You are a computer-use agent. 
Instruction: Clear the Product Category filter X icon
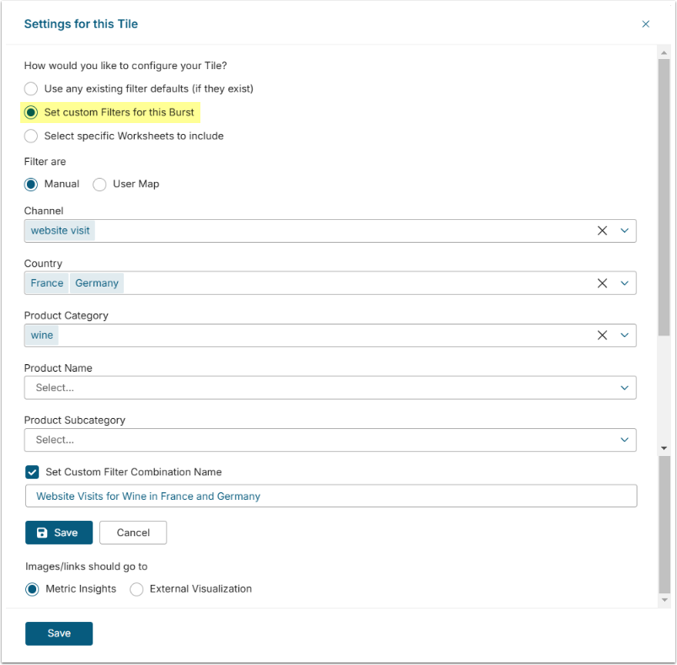pyautogui.click(x=602, y=335)
